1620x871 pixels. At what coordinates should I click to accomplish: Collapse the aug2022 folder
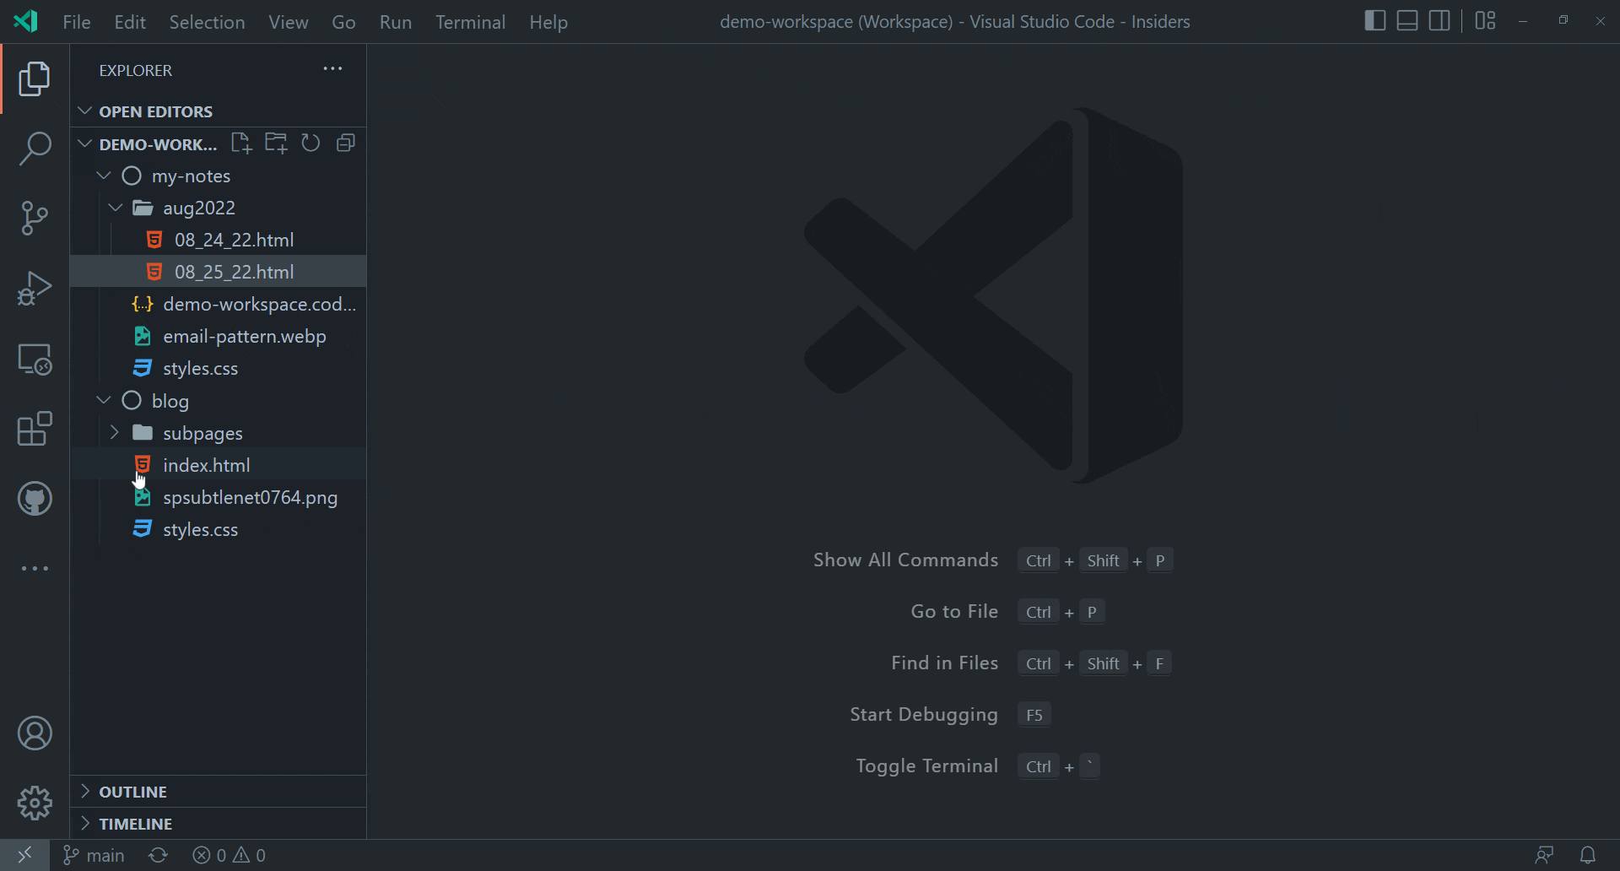click(116, 208)
